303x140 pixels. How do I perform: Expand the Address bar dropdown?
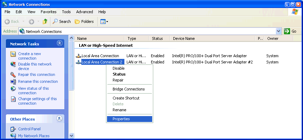(x=278, y=31)
